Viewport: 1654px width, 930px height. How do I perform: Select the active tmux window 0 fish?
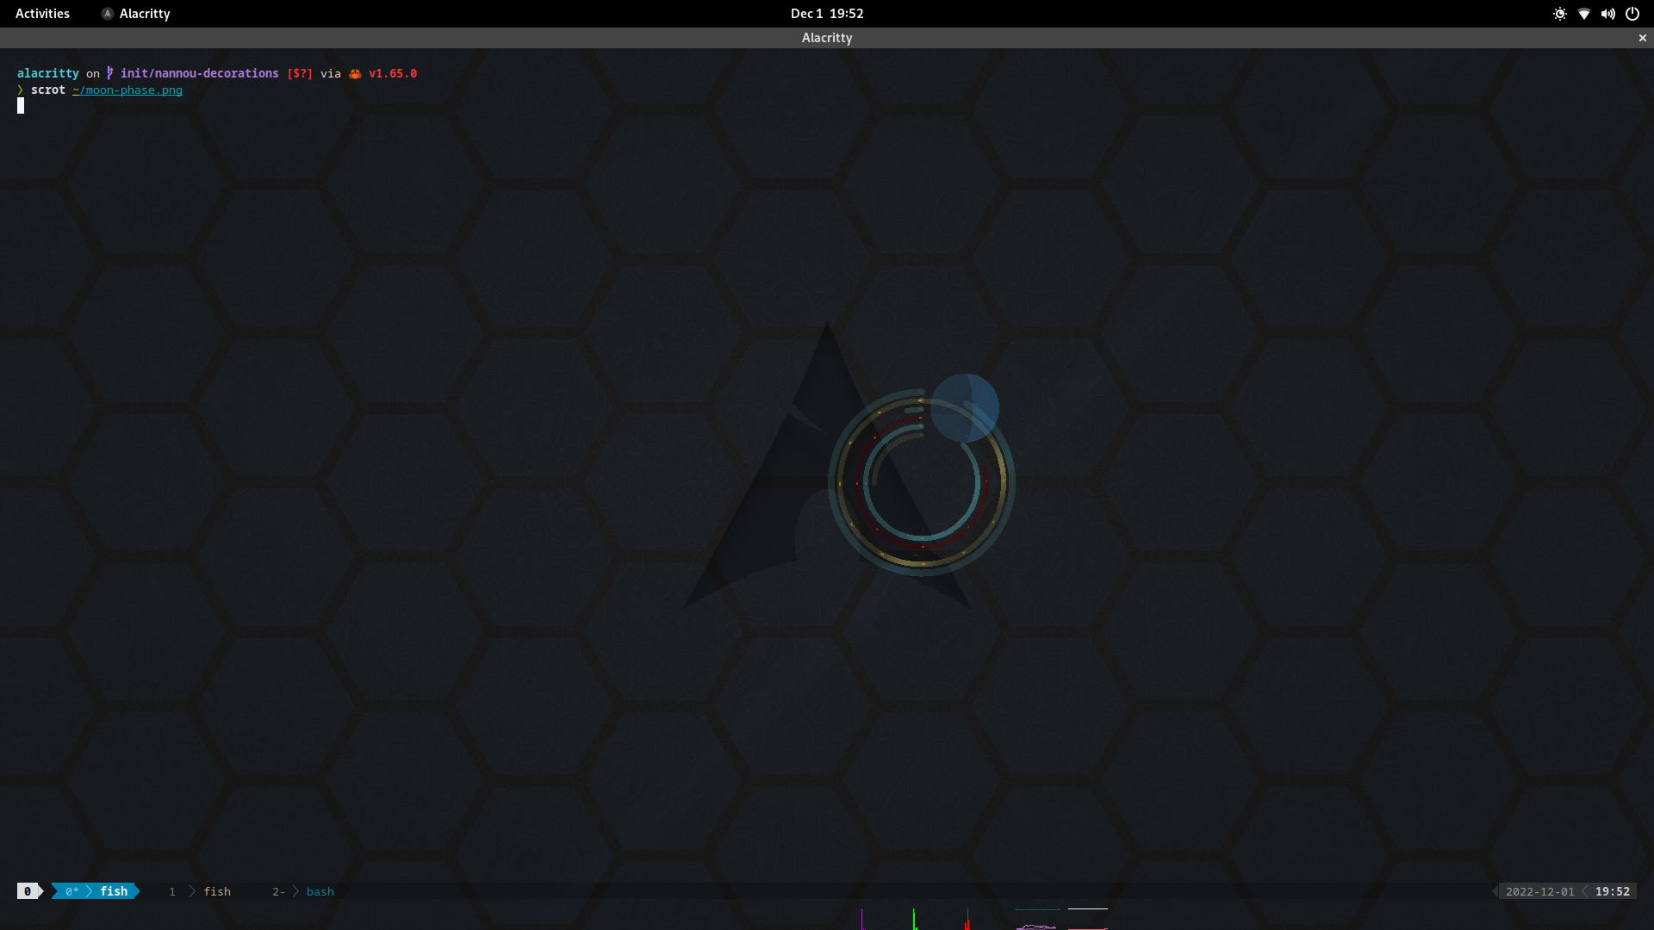(x=96, y=891)
